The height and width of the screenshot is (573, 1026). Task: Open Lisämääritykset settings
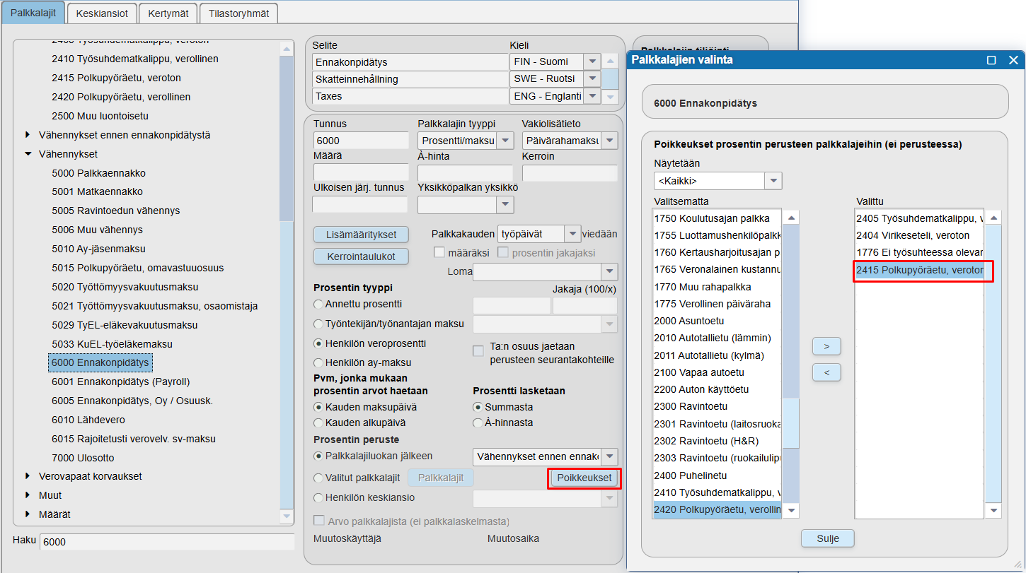[x=361, y=235]
